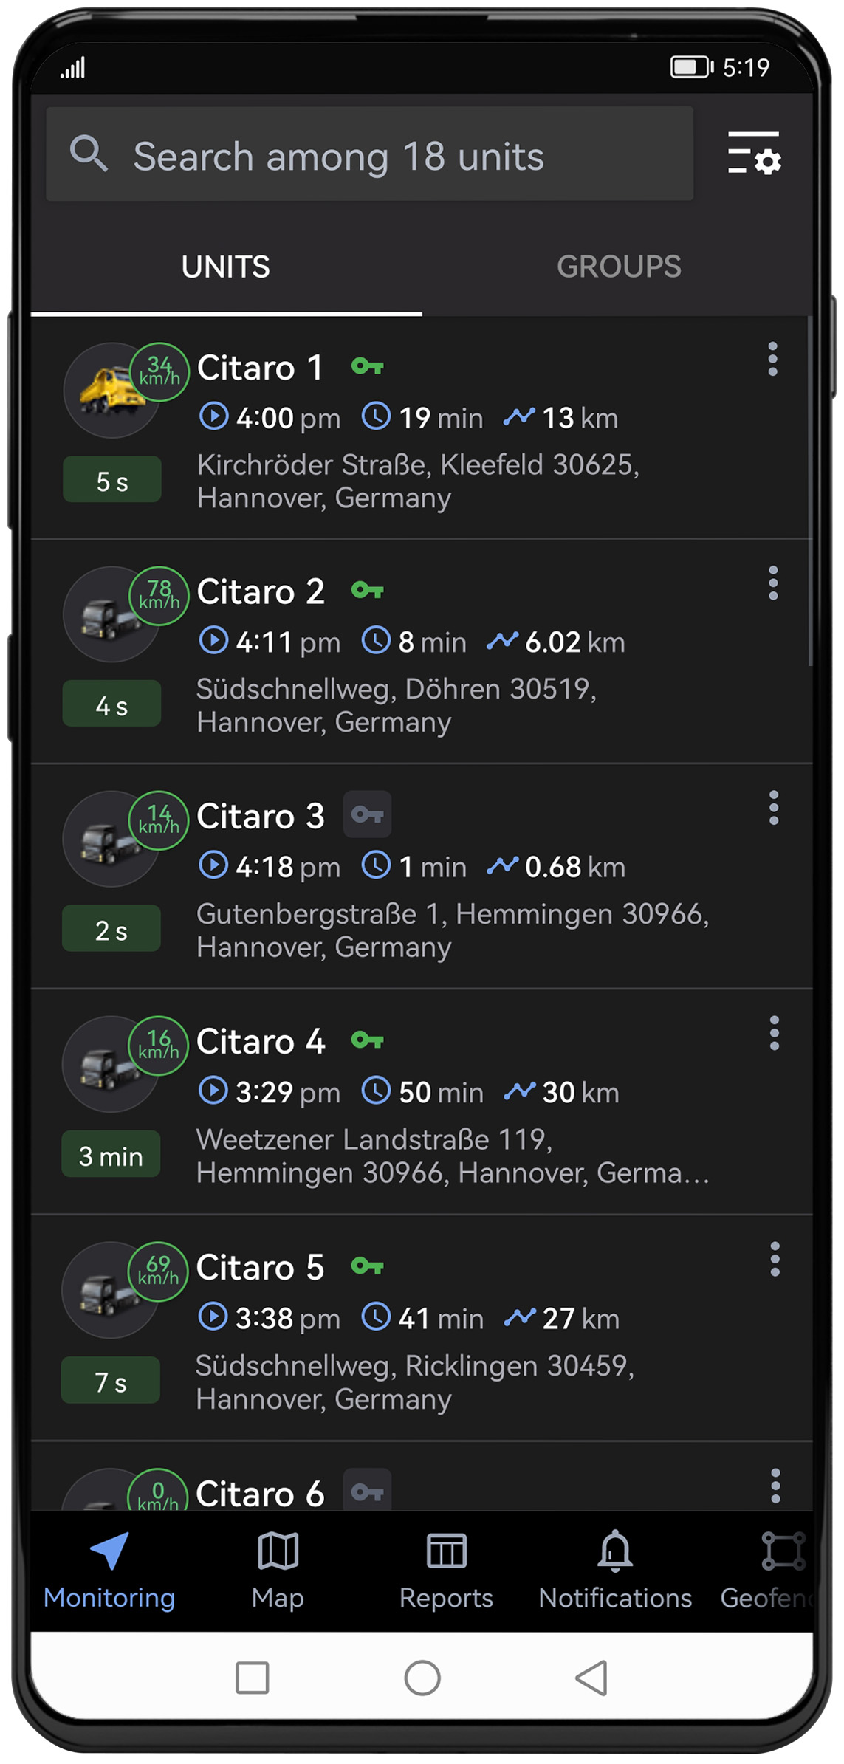Tap the grey ignition key for Citaro 3

click(x=367, y=814)
